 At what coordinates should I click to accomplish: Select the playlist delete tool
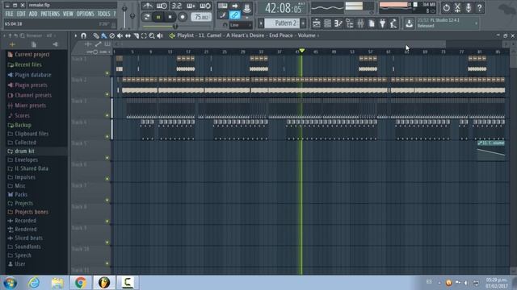pos(112,35)
